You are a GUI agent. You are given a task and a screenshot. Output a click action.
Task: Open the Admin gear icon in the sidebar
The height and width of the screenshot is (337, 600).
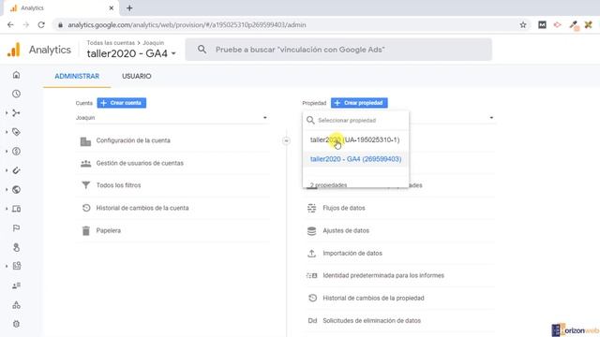click(x=16, y=324)
